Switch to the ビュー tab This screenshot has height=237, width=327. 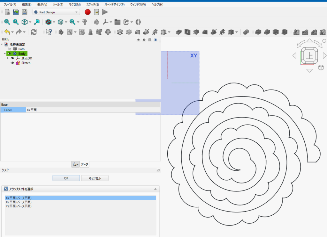(x=75, y=164)
